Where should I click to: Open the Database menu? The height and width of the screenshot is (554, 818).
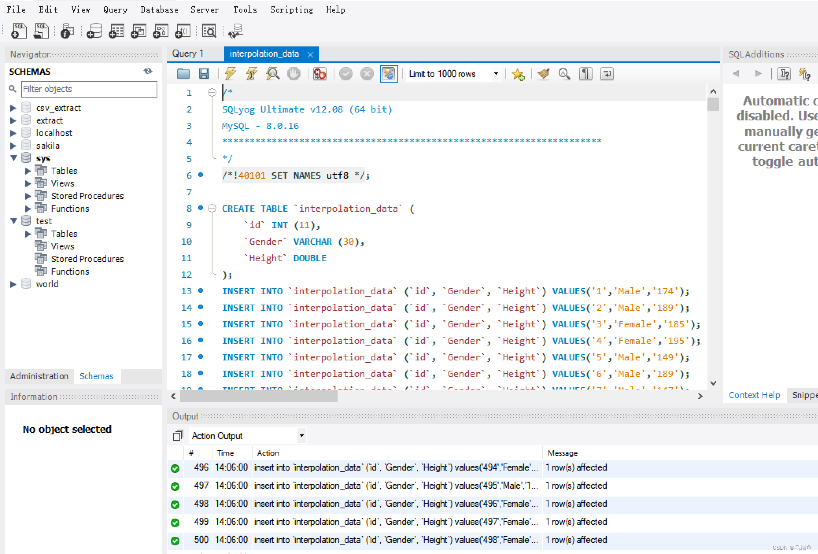click(159, 9)
